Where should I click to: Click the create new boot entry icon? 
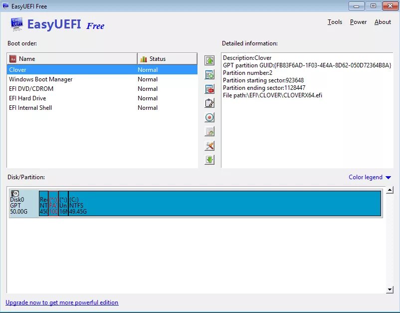[209, 75]
